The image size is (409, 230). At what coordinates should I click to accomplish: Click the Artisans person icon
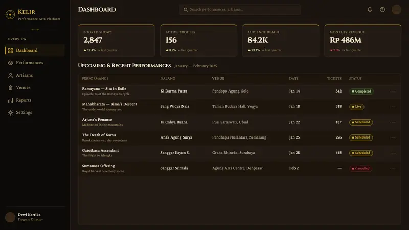tap(10, 75)
